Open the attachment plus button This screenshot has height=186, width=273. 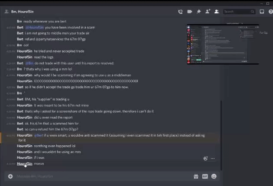coord(10,176)
